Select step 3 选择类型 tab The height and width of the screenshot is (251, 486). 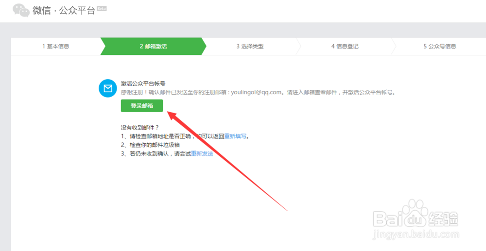coord(250,47)
